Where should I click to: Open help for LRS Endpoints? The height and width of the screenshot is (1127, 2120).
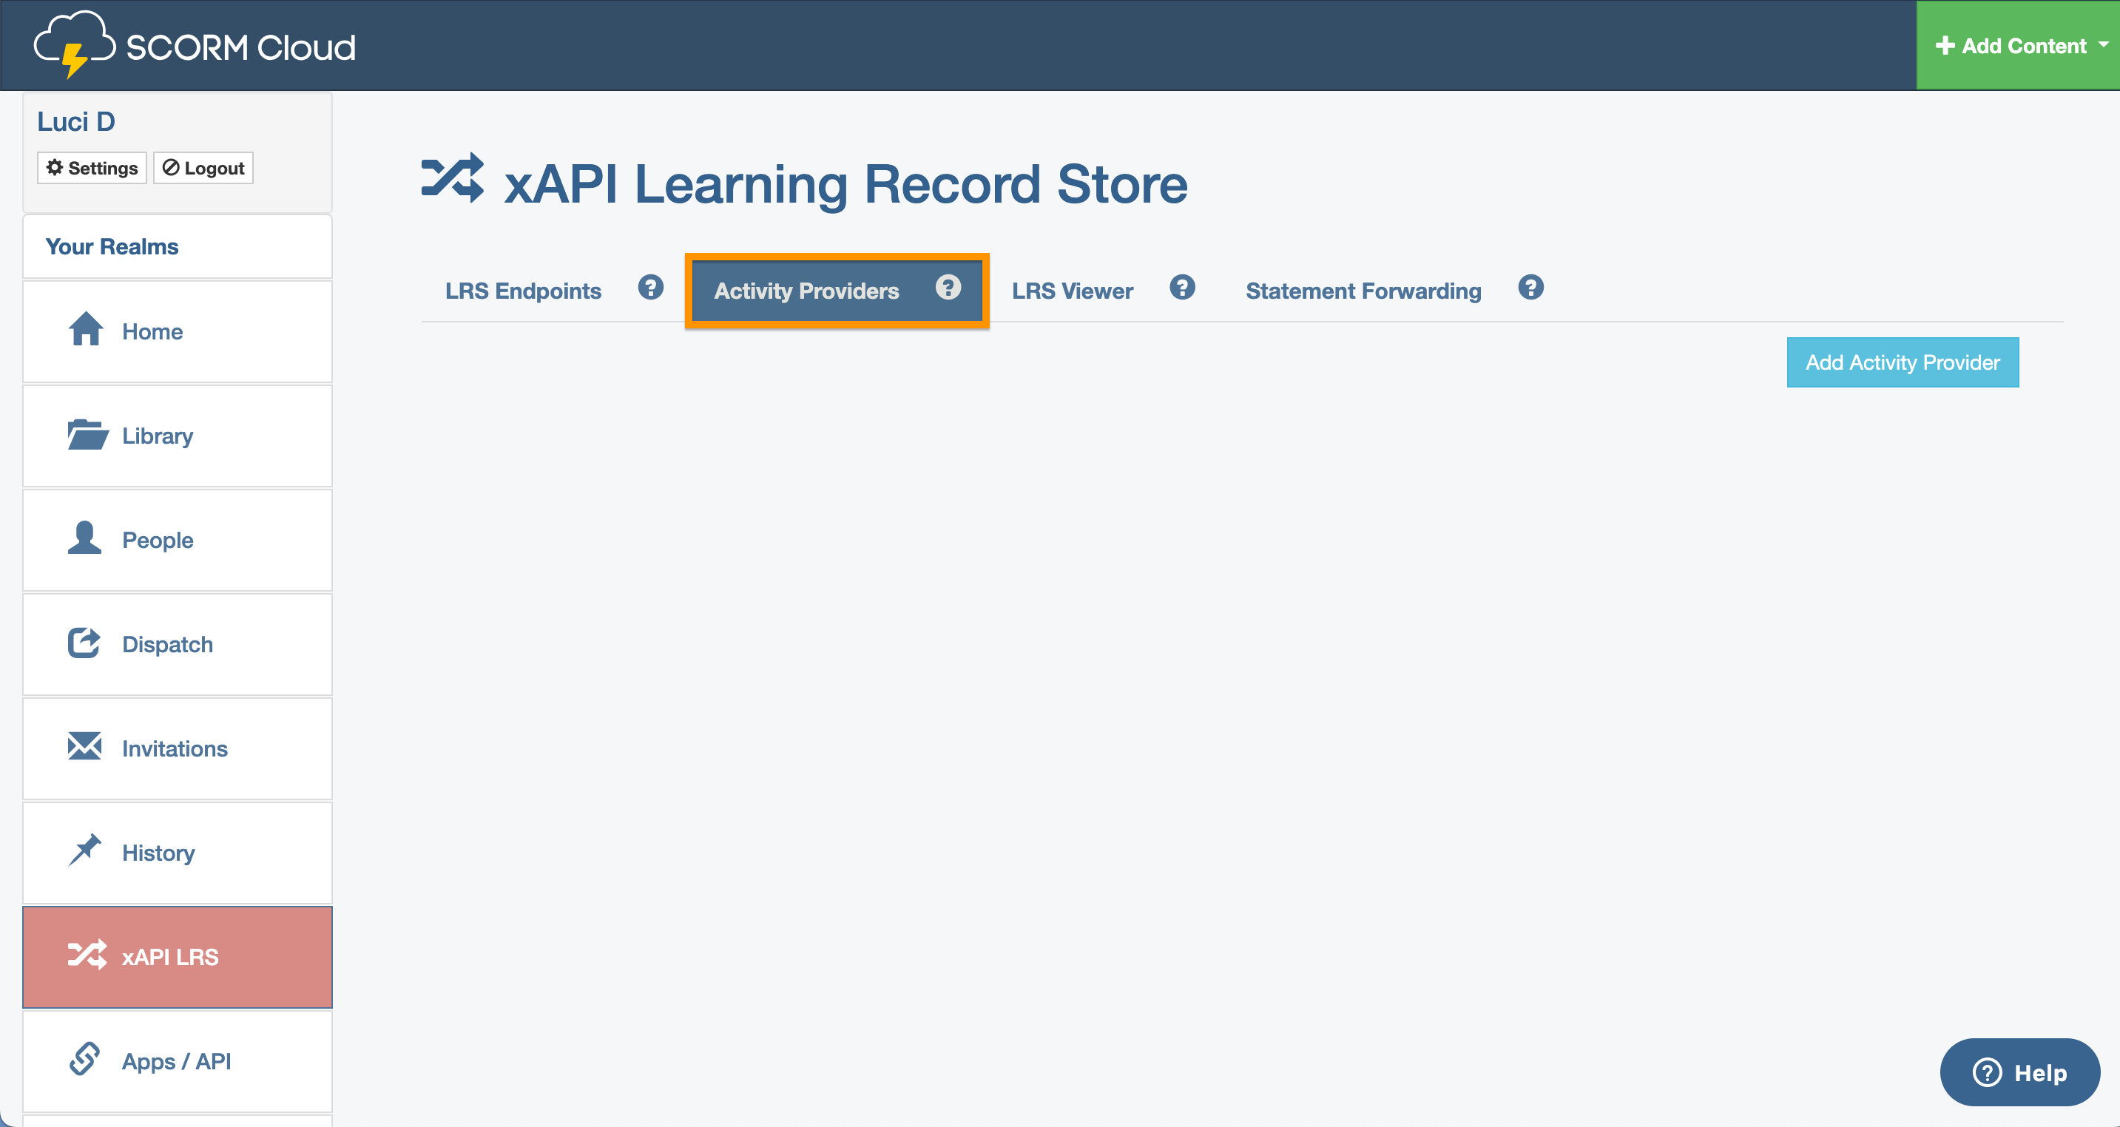click(651, 288)
